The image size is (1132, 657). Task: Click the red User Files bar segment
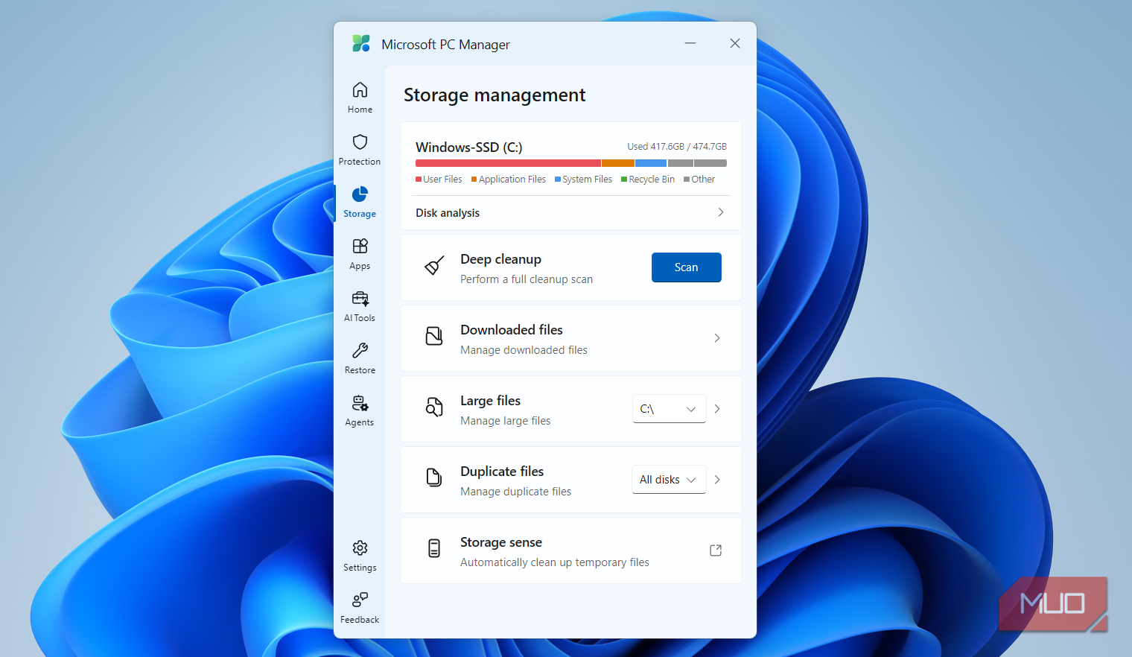tap(508, 163)
